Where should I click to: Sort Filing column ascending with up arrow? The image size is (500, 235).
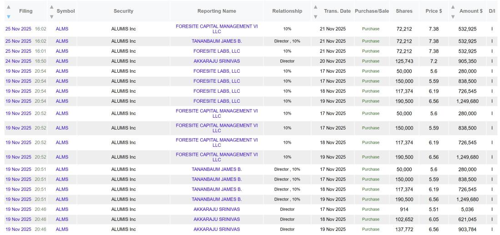coord(9,7)
